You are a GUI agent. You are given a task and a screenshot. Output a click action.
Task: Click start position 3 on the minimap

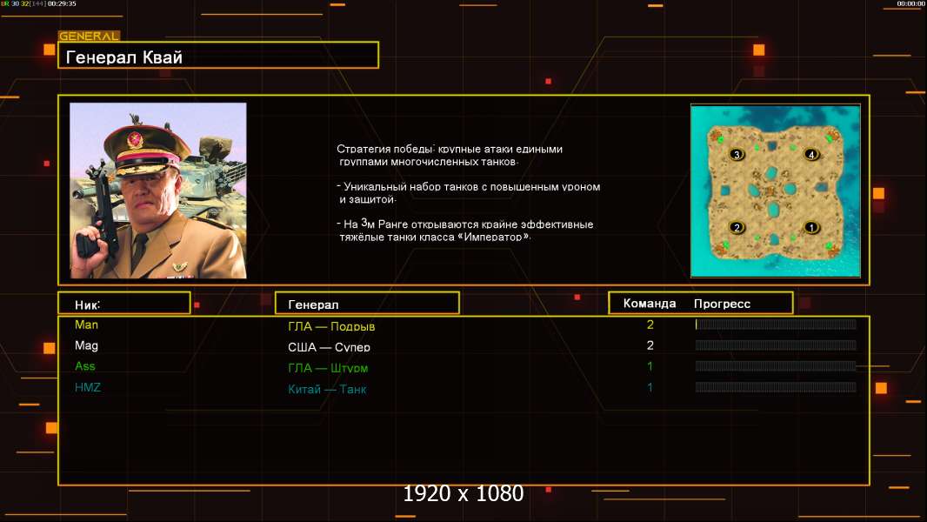(x=737, y=154)
